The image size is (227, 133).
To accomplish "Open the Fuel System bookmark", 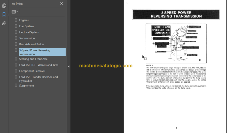I will [x=26, y=26].
